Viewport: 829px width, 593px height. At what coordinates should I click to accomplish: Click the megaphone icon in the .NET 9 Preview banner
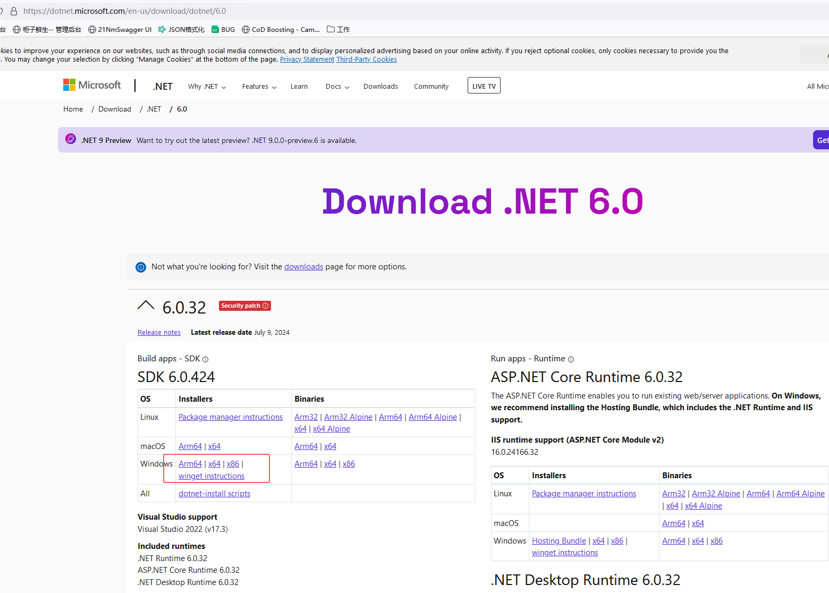coord(71,139)
